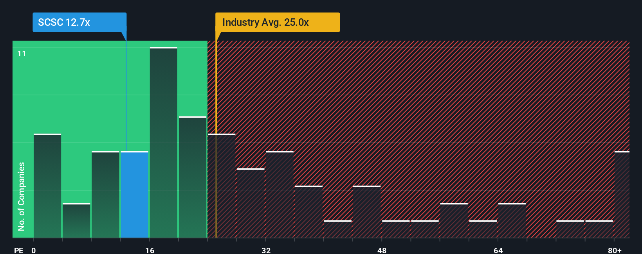Click the Industry Avg. 25.0x yellow label

278,22
